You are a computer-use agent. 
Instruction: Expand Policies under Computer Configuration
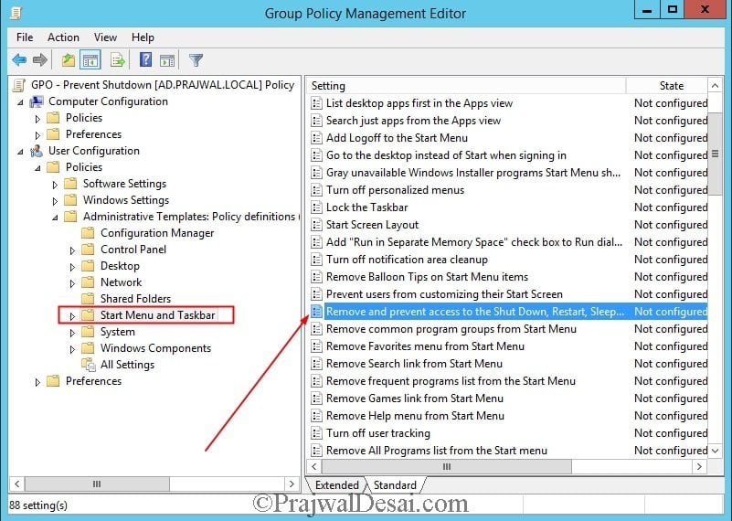pyautogui.click(x=37, y=119)
